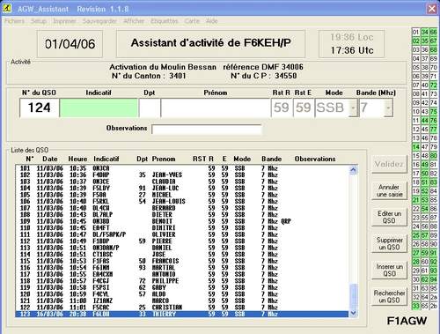Select QSO row 107 DL4CH BERNARD
Viewport: 440px width, 334px height.
point(182,208)
